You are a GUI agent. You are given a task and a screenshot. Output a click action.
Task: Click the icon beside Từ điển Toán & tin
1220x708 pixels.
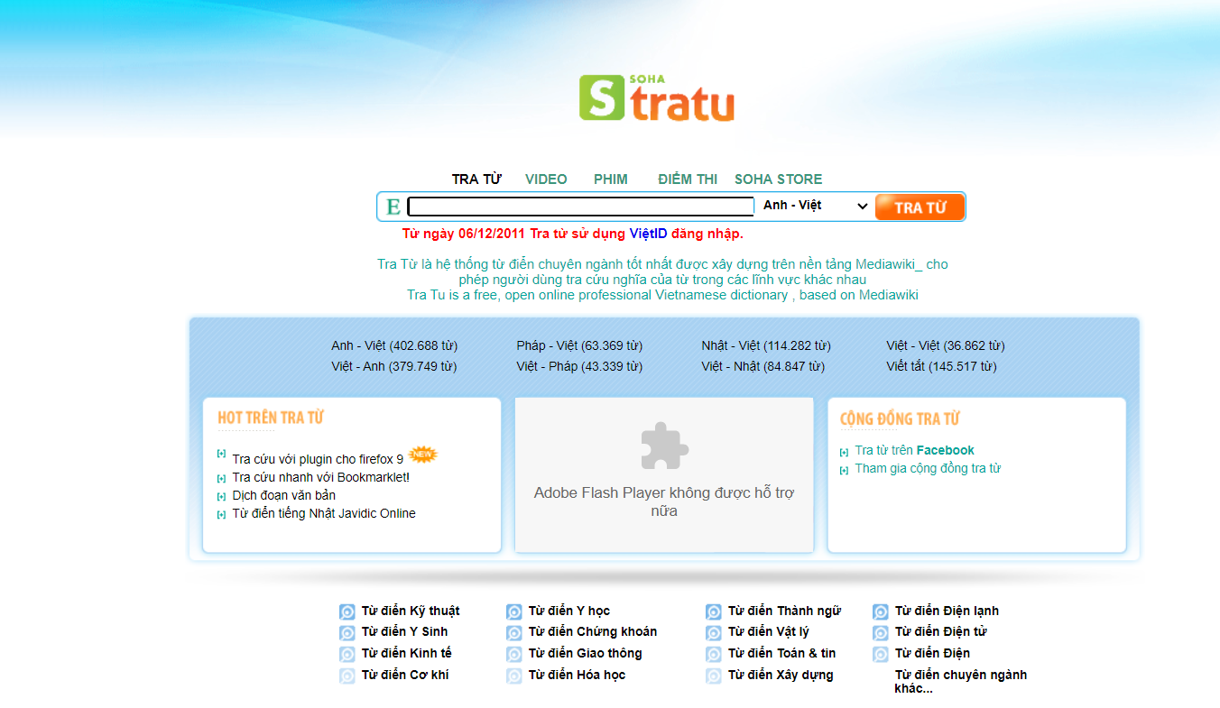pyautogui.click(x=714, y=654)
